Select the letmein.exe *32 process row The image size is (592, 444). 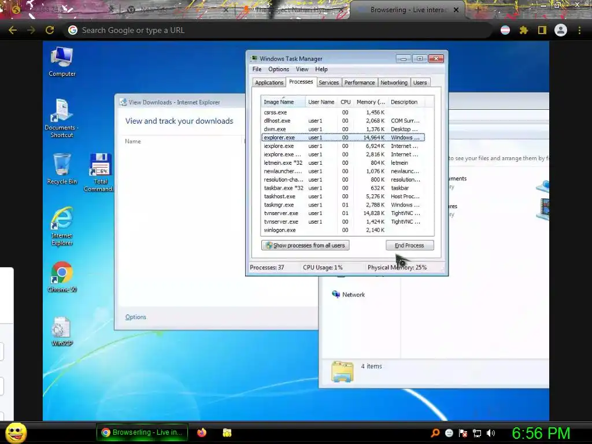coord(343,162)
